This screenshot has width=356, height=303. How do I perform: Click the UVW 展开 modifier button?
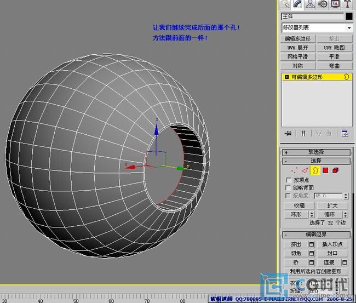click(x=298, y=48)
